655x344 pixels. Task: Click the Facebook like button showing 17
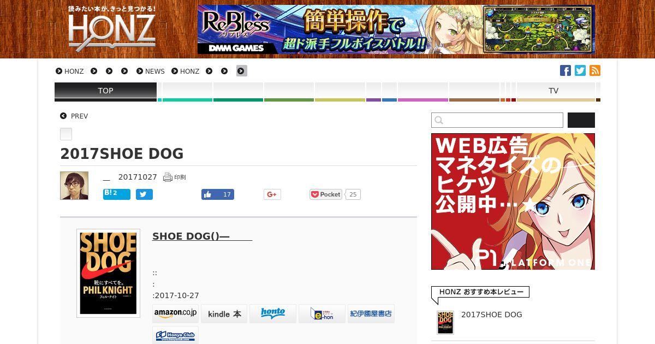[218, 194]
